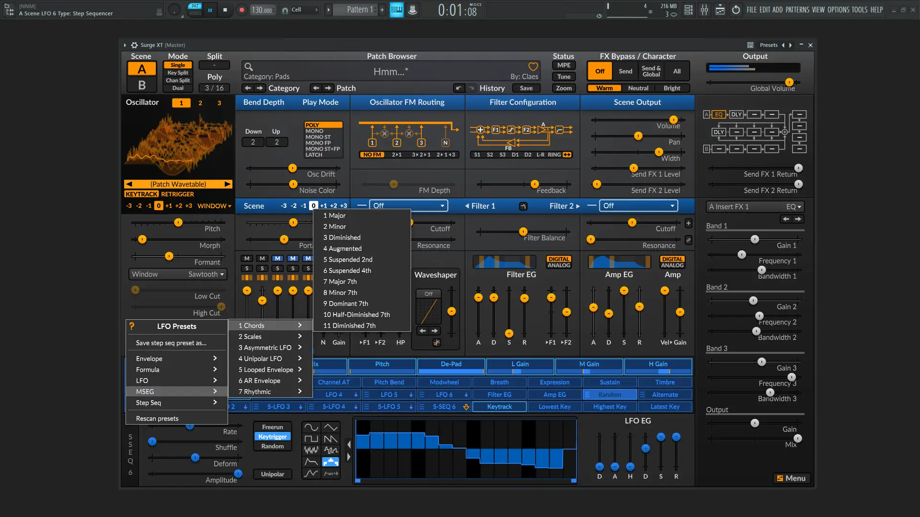Favorite the patch with the heart icon

533,67
